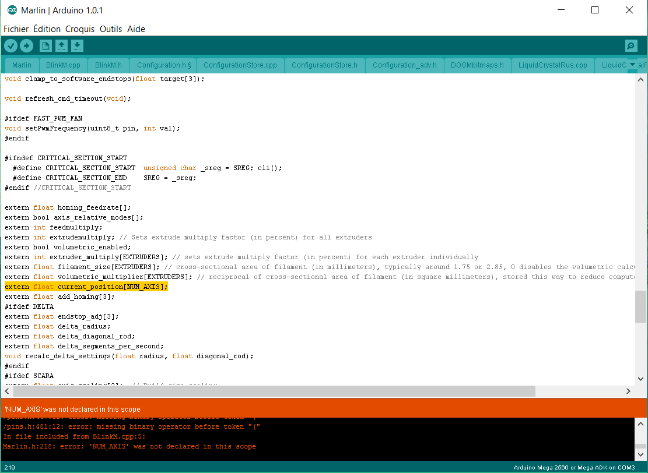Click the Open sketch up-arrow icon
Screen dimensions: 648x473
click(61, 46)
